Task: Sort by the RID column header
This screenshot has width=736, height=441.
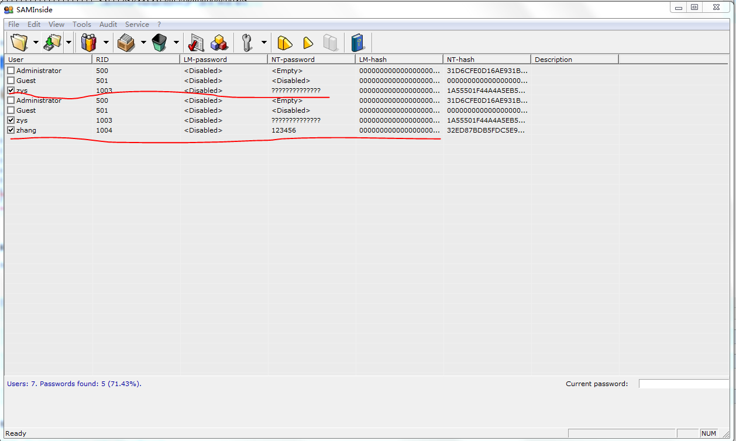Action: pos(136,60)
